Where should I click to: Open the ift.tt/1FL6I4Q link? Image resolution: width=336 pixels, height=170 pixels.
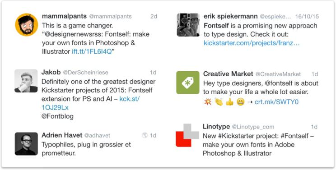(x=92, y=51)
